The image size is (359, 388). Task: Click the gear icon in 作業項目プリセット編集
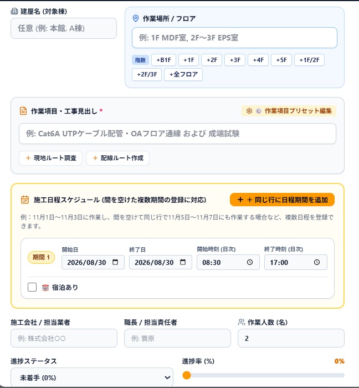249,111
